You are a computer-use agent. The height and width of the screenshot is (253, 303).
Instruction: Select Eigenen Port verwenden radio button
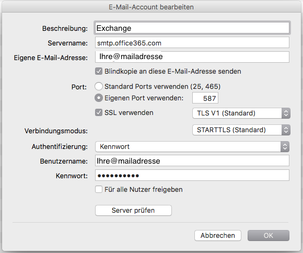pos(99,98)
